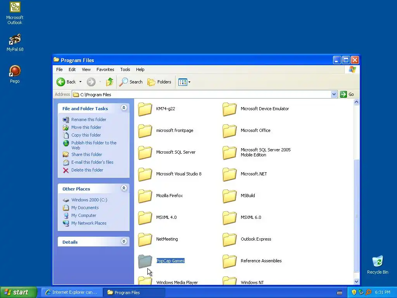Expand the Address bar dropdown

click(x=334, y=94)
